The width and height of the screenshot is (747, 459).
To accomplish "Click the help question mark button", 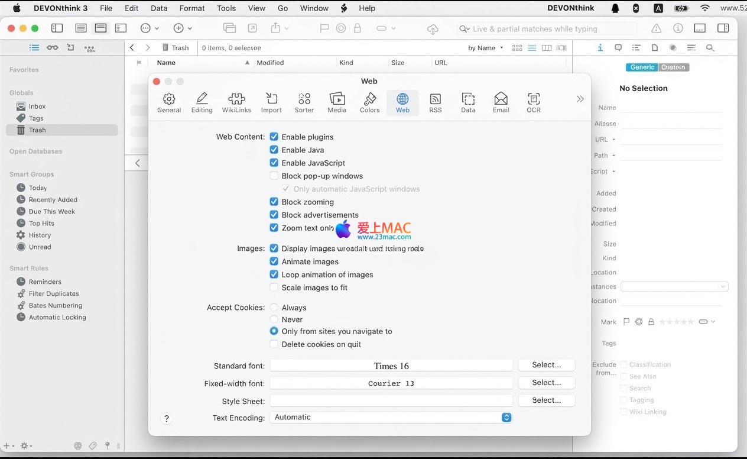I will coord(167,419).
